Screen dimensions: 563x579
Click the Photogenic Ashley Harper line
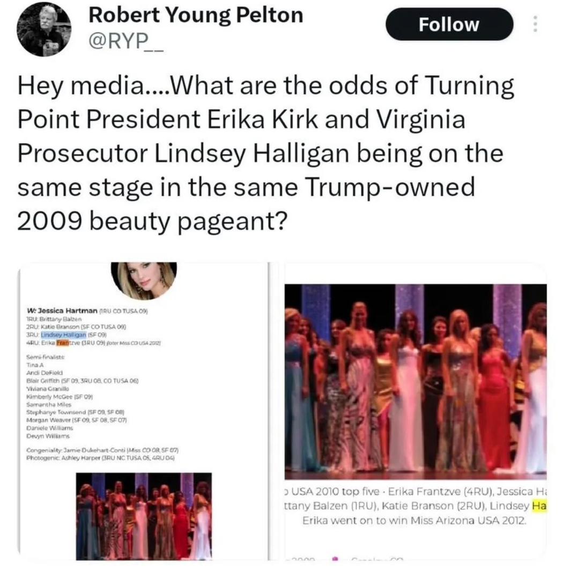point(101,458)
